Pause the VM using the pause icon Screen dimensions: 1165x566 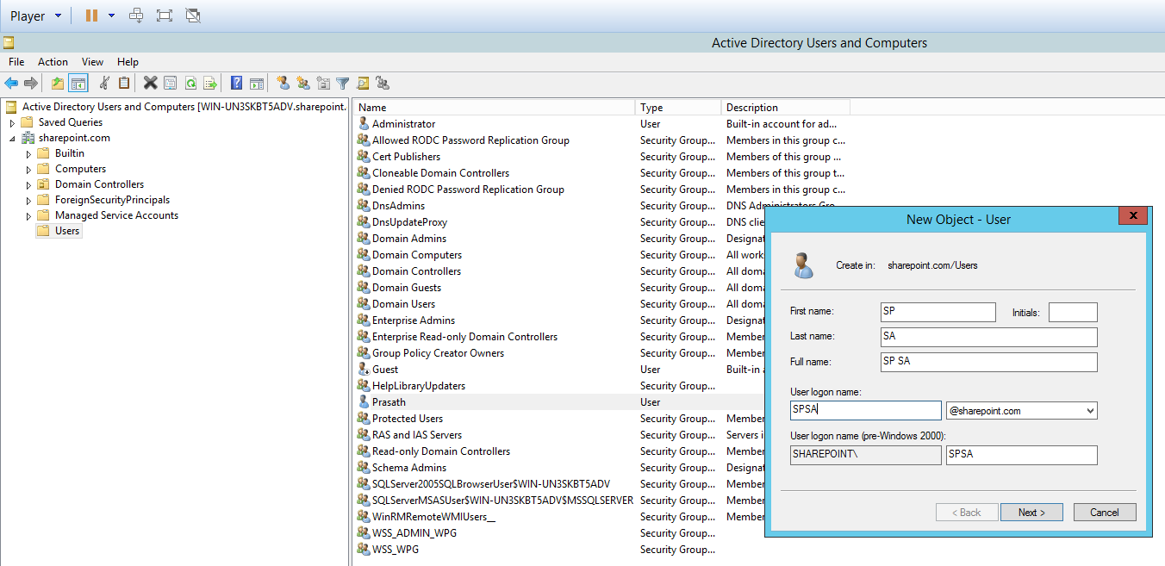(x=91, y=16)
